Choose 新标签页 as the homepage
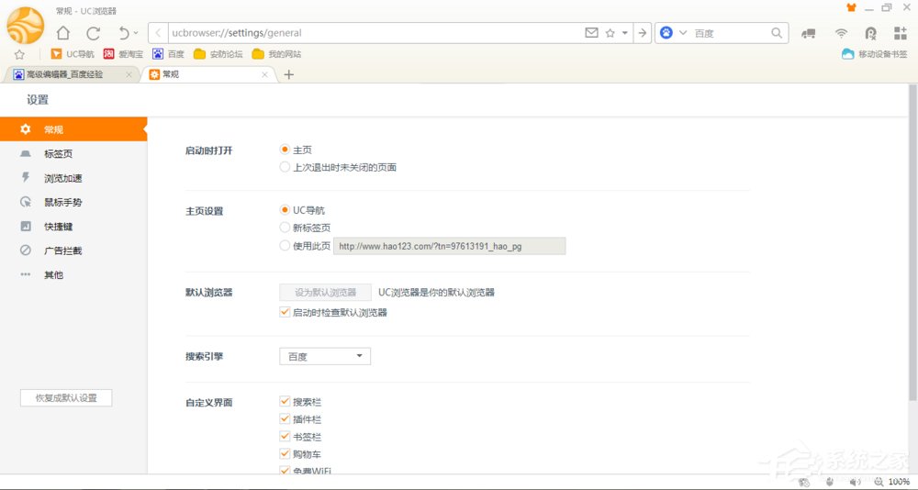 tap(285, 228)
